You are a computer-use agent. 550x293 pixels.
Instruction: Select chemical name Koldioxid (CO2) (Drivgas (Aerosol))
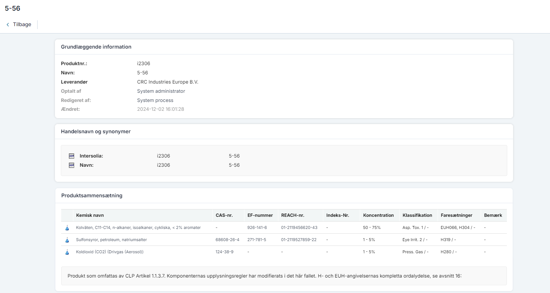(x=109, y=252)
